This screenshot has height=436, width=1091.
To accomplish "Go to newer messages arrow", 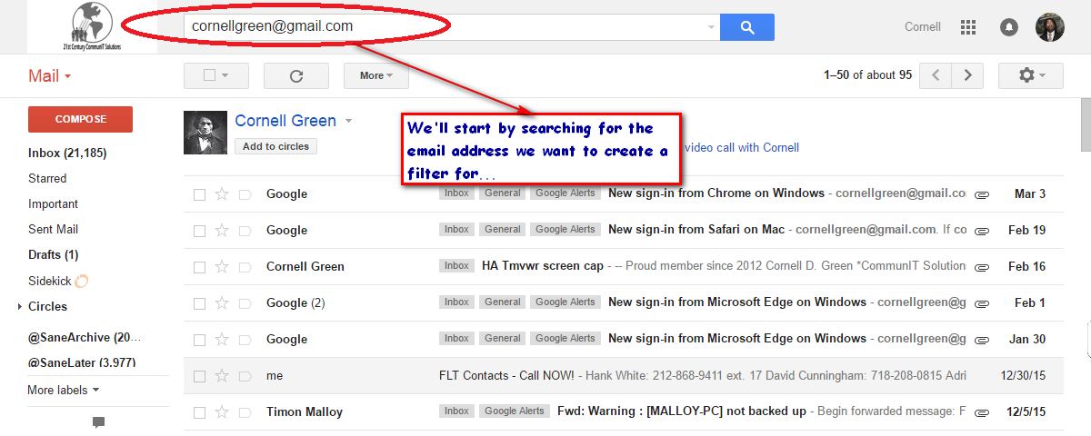I will coord(936,75).
